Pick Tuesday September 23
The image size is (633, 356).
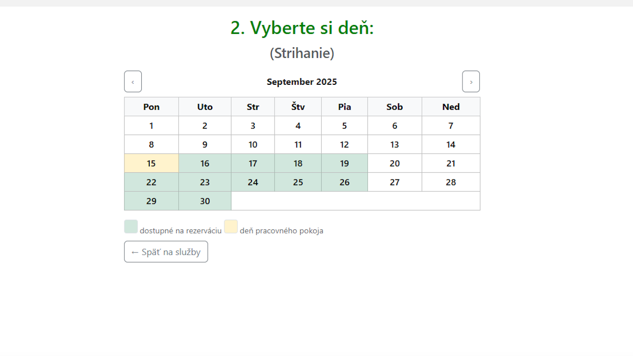pyautogui.click(x=205, y=182)
